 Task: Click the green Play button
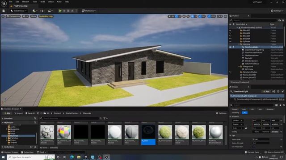(60, 11)
